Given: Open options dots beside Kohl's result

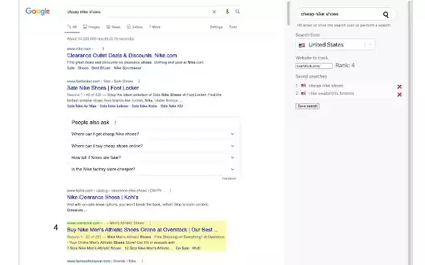Looking at the screenshot, I should click(170, 190).
